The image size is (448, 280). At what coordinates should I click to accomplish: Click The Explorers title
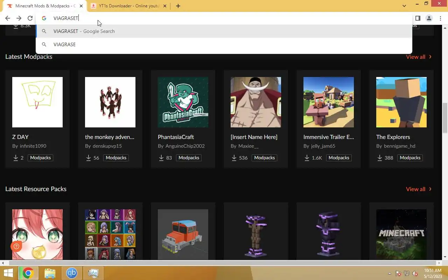point(393,137)
